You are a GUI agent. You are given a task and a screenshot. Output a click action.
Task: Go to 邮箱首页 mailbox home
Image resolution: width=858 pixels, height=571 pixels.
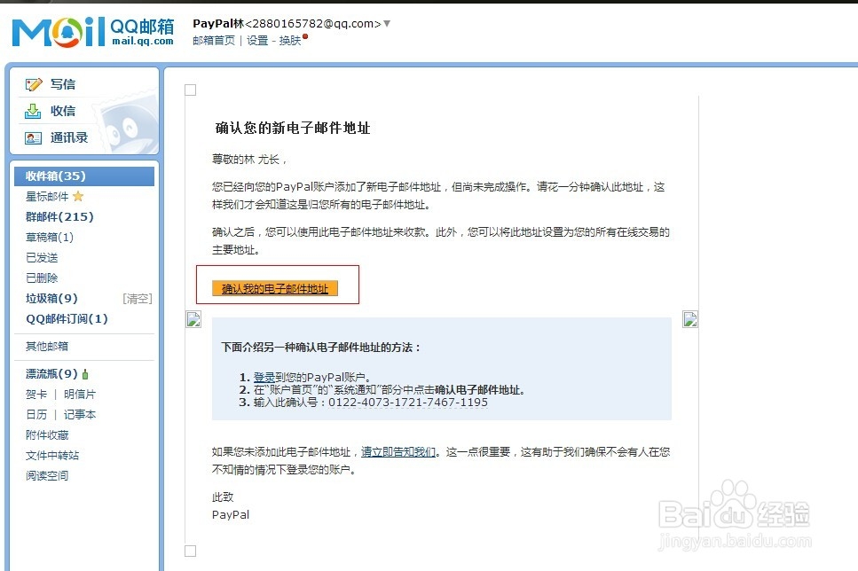click(213, 41)
